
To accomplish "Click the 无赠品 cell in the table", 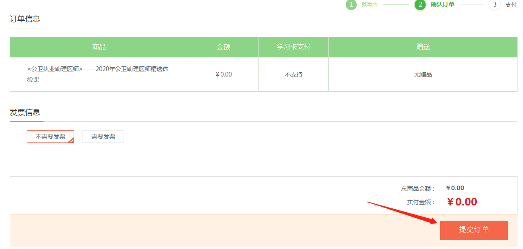I will (x=423, y=74).
